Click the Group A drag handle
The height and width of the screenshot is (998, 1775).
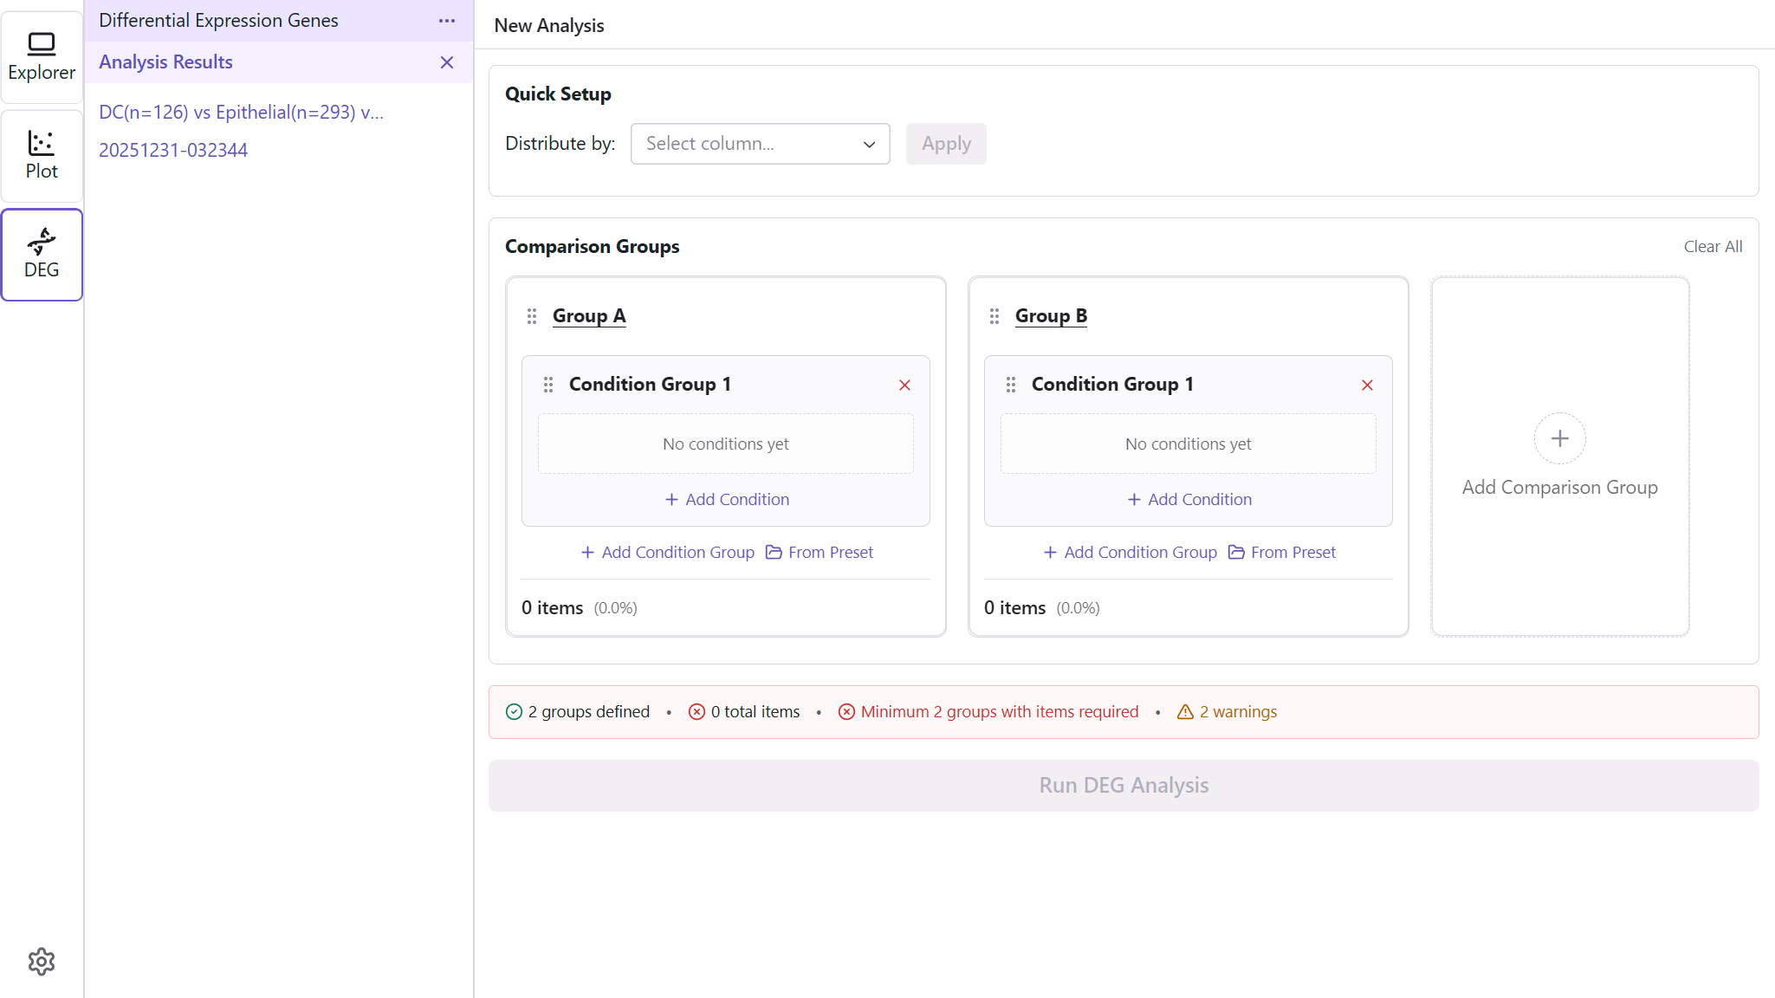532,316
